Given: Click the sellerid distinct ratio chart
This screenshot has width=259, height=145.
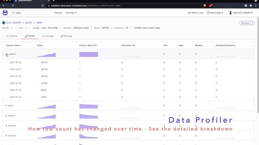Looking at the screenshot, I should point(89,116).
